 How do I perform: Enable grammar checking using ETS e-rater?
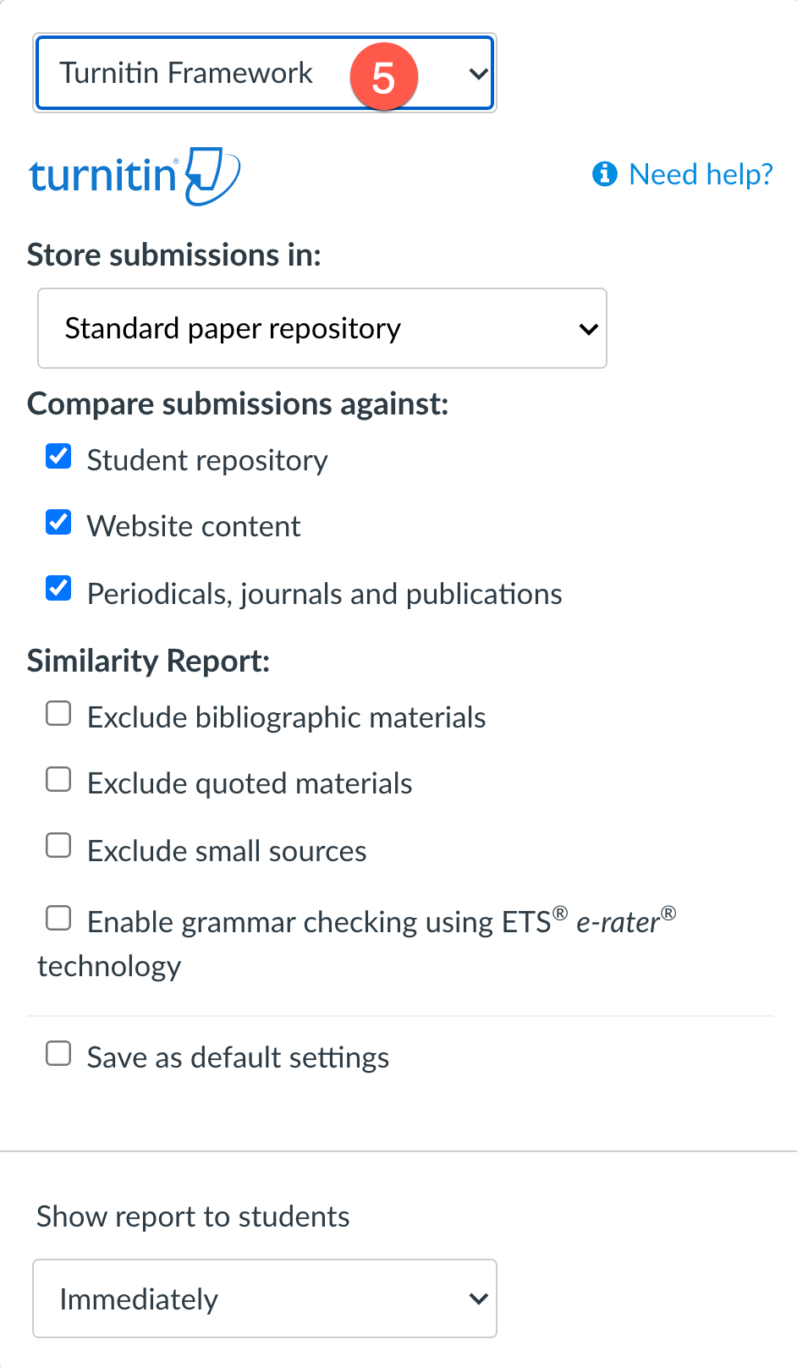point(58,918)
